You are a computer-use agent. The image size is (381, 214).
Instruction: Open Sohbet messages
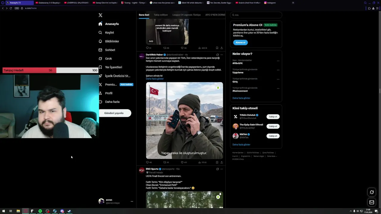(107, 50)
